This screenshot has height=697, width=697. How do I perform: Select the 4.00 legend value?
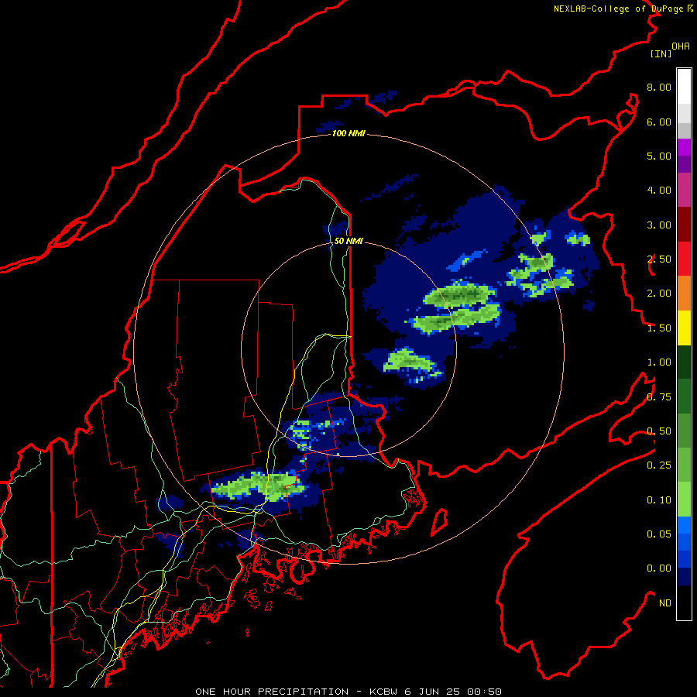point(659,191)
